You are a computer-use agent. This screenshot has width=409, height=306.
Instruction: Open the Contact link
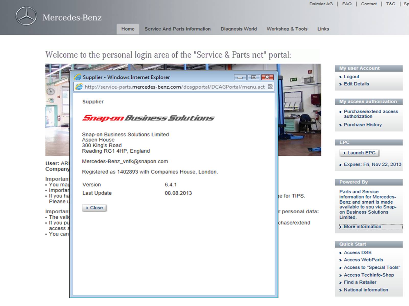[x=369, y=4]
